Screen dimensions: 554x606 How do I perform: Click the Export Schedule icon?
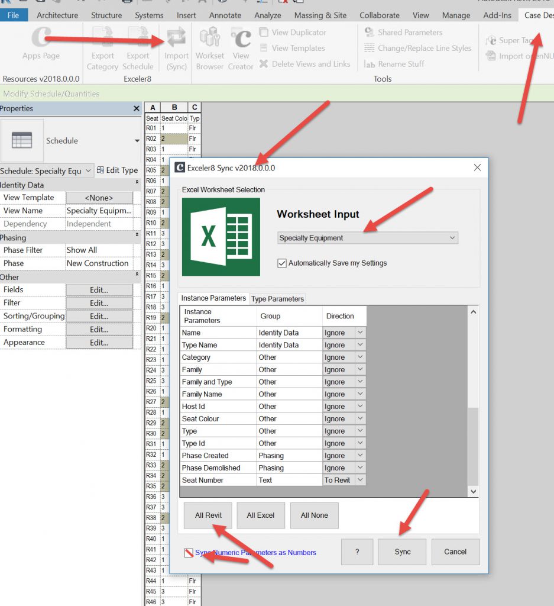coord(138,38)
